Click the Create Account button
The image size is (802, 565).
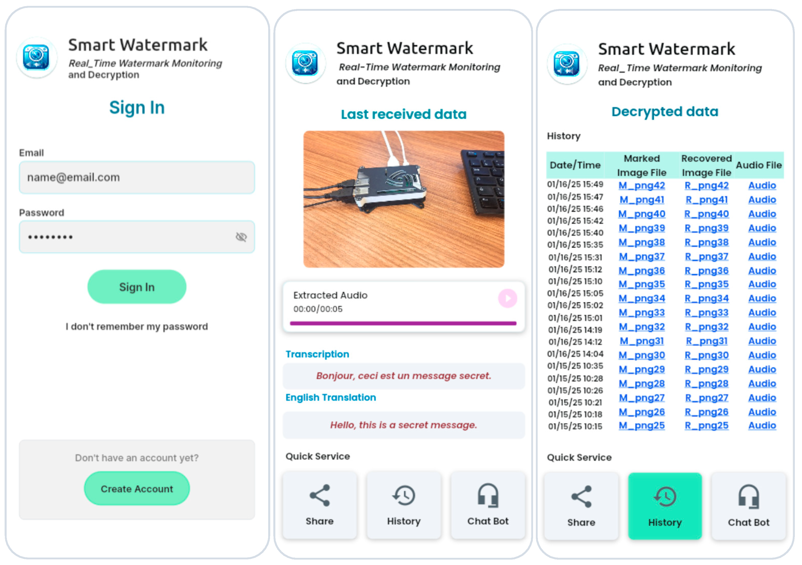pos(137,488)
